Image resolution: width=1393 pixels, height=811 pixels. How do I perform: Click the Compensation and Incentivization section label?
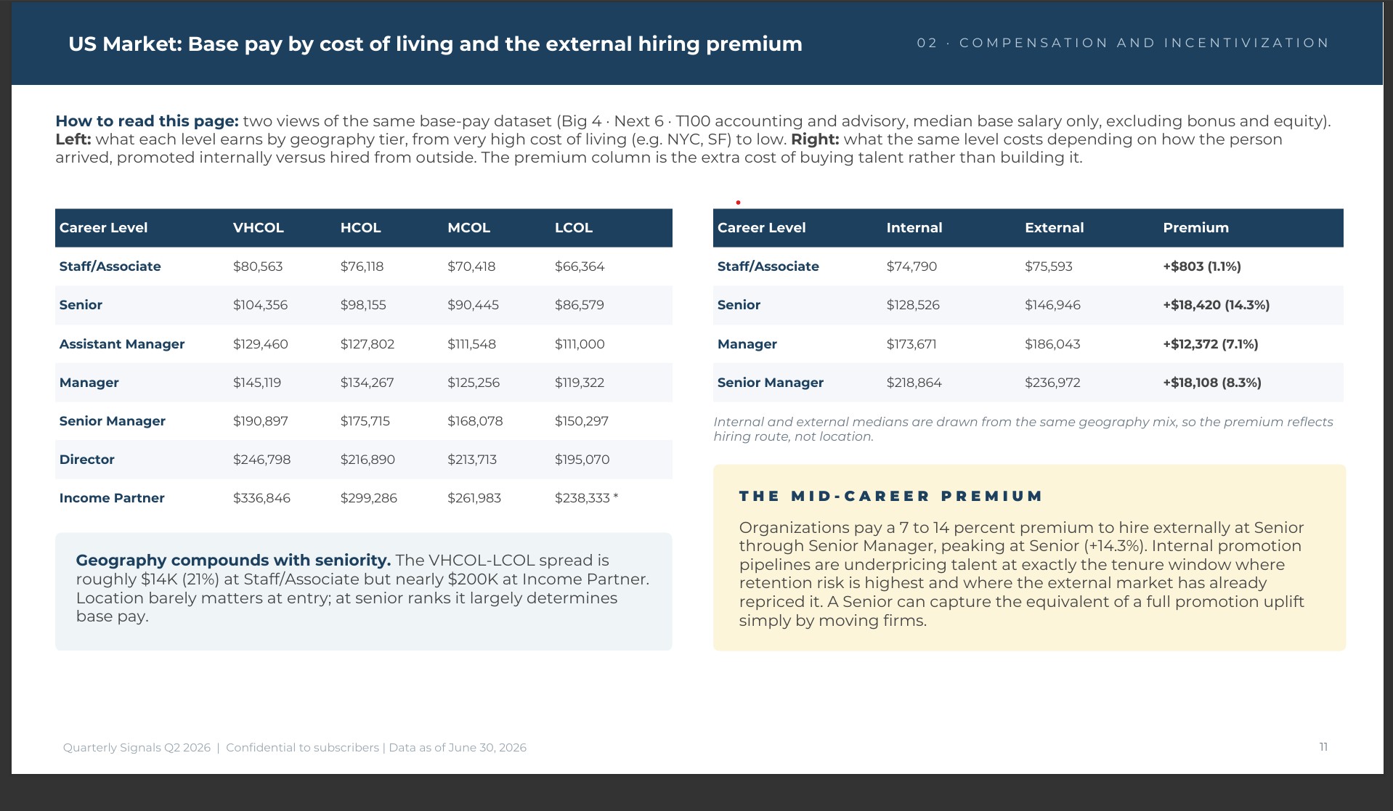pos(1123,43)
